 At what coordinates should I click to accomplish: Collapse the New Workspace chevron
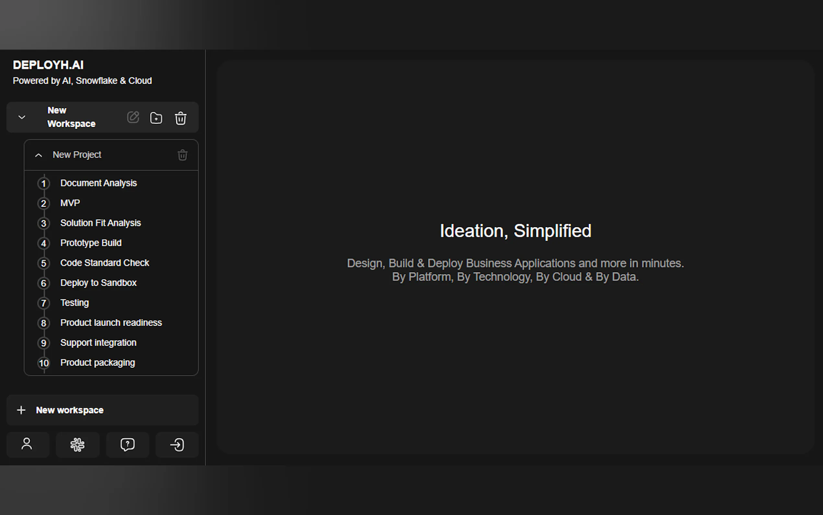coord(22,117)
